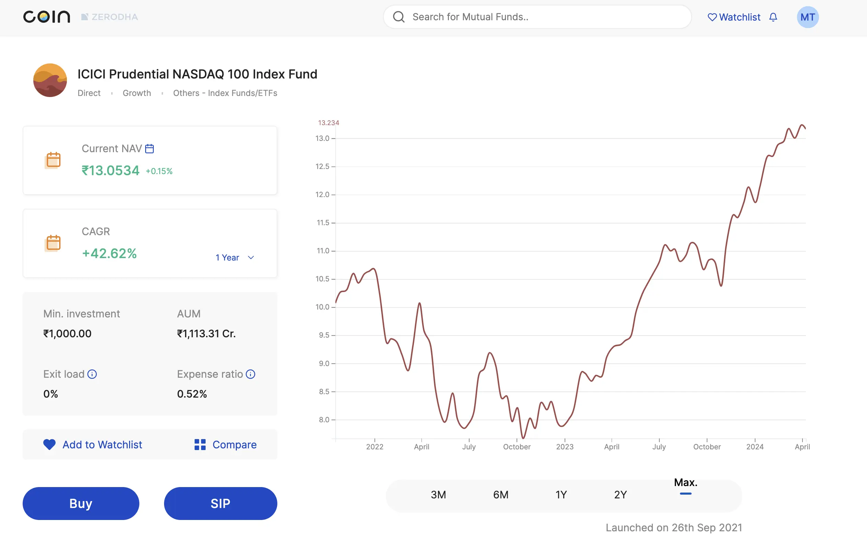
Task: Click the 8.0 y-axis label
Action: pyautogui.click(x=324, y=420)
